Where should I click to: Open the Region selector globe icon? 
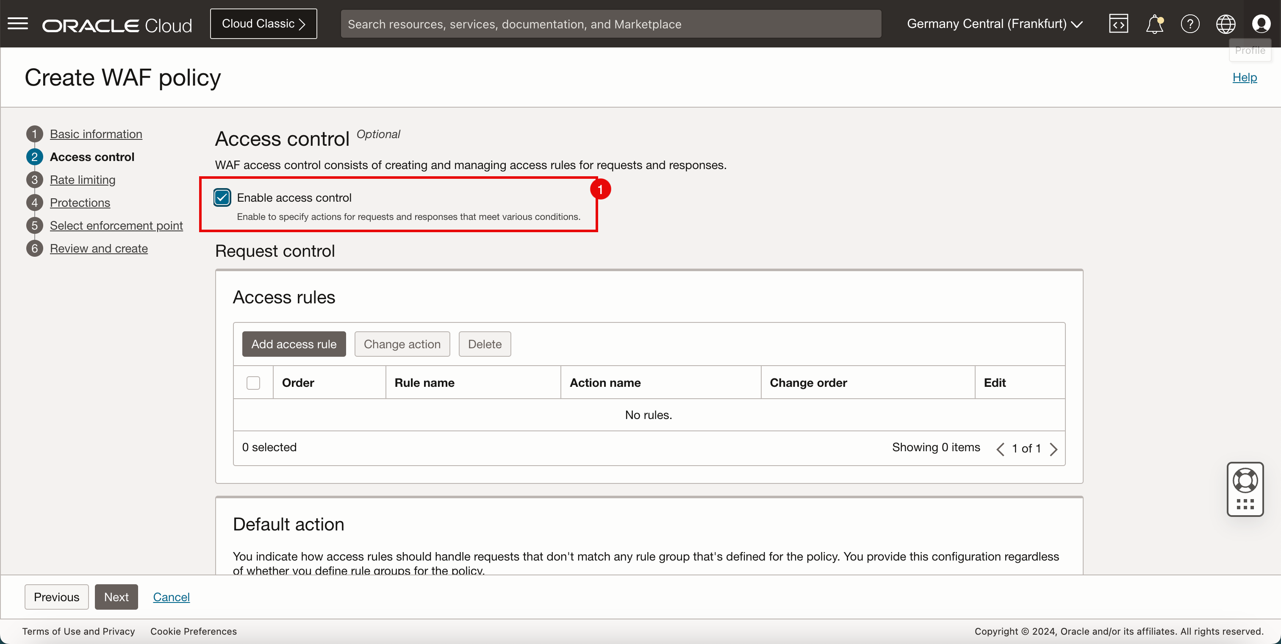point(1224,24)
